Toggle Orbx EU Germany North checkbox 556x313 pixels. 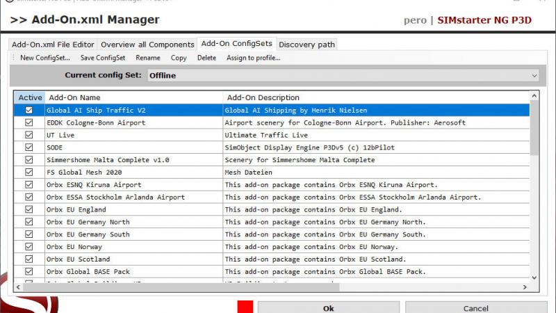coord(29,222)
